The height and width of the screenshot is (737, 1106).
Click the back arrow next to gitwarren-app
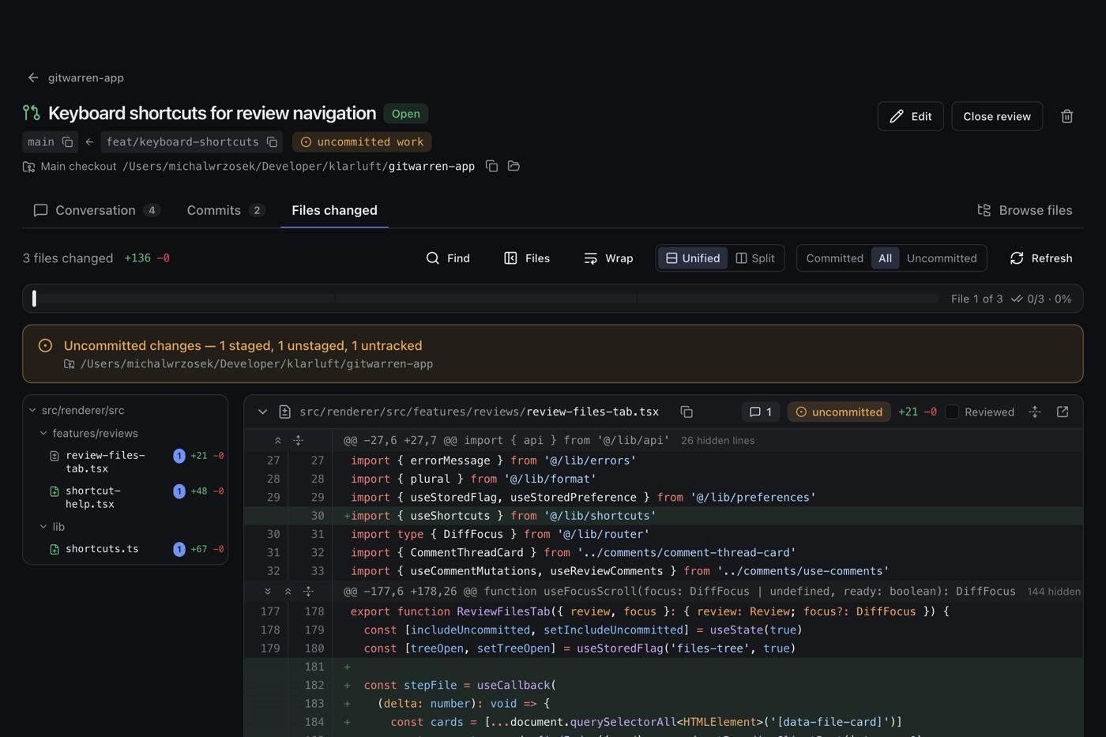coord(32,77)
